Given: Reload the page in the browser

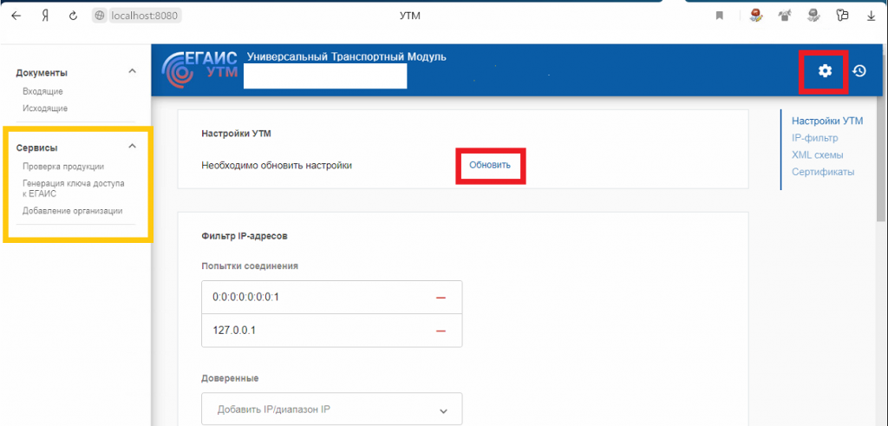Looking at the screenshot, I should click(73, 16).
